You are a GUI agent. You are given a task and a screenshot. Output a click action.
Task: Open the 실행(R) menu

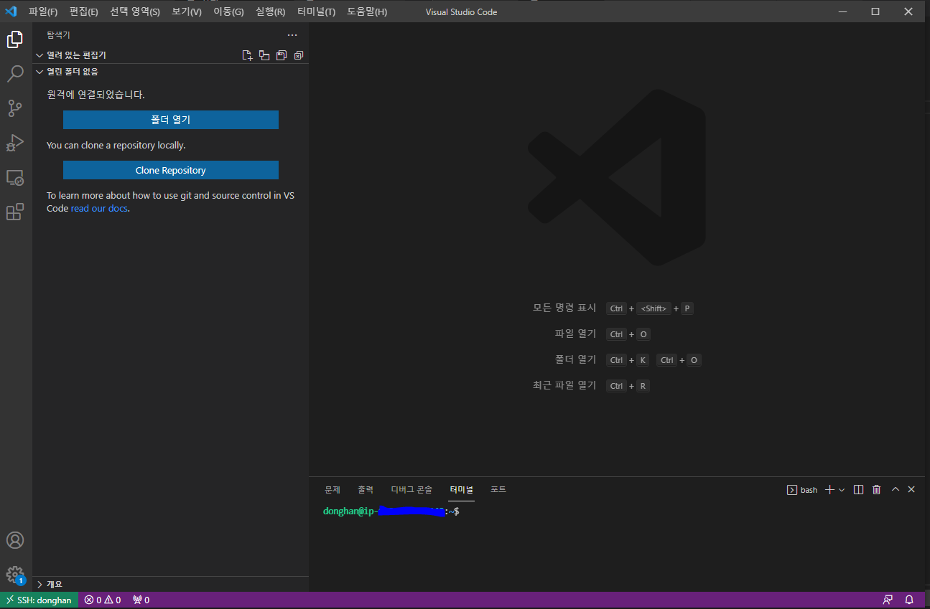click(x=270, y=11)
